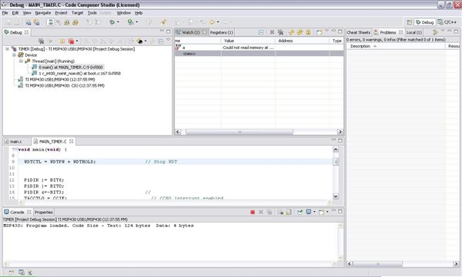The width and height of the screenshot is (462, 277).
Task: Click the yellow Back arrow navigation icon
Action: [212, 22]
